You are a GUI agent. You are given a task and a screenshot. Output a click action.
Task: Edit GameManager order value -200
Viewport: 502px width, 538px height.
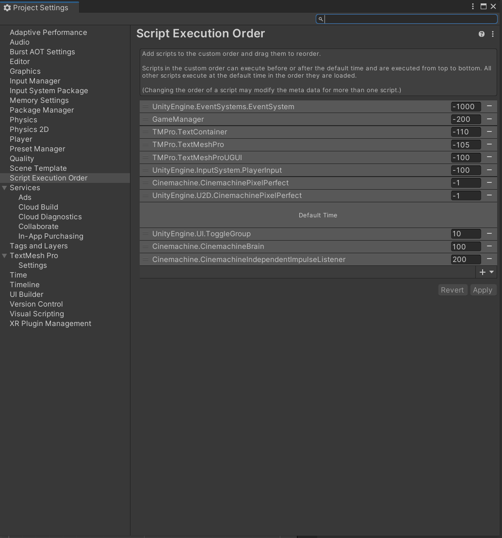[466, 119]
